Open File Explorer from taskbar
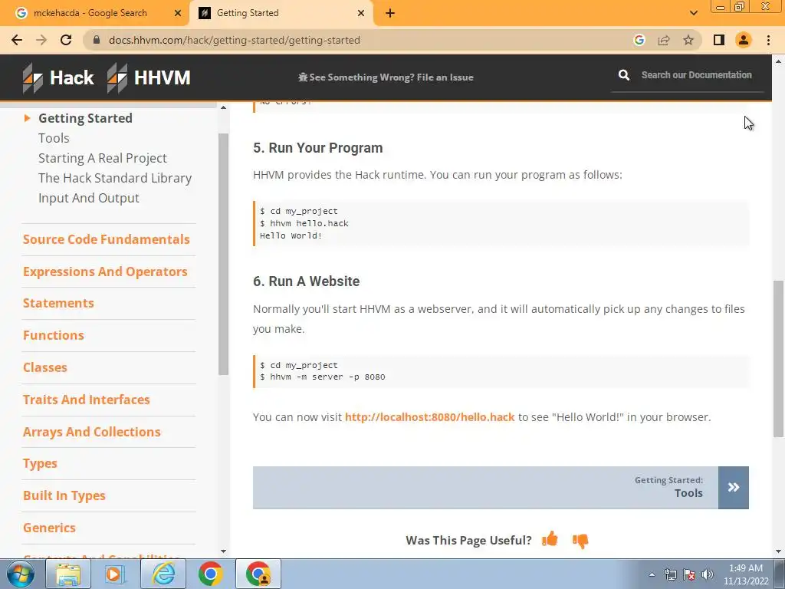This screenshot has width=785, height=589. (68, 574)
